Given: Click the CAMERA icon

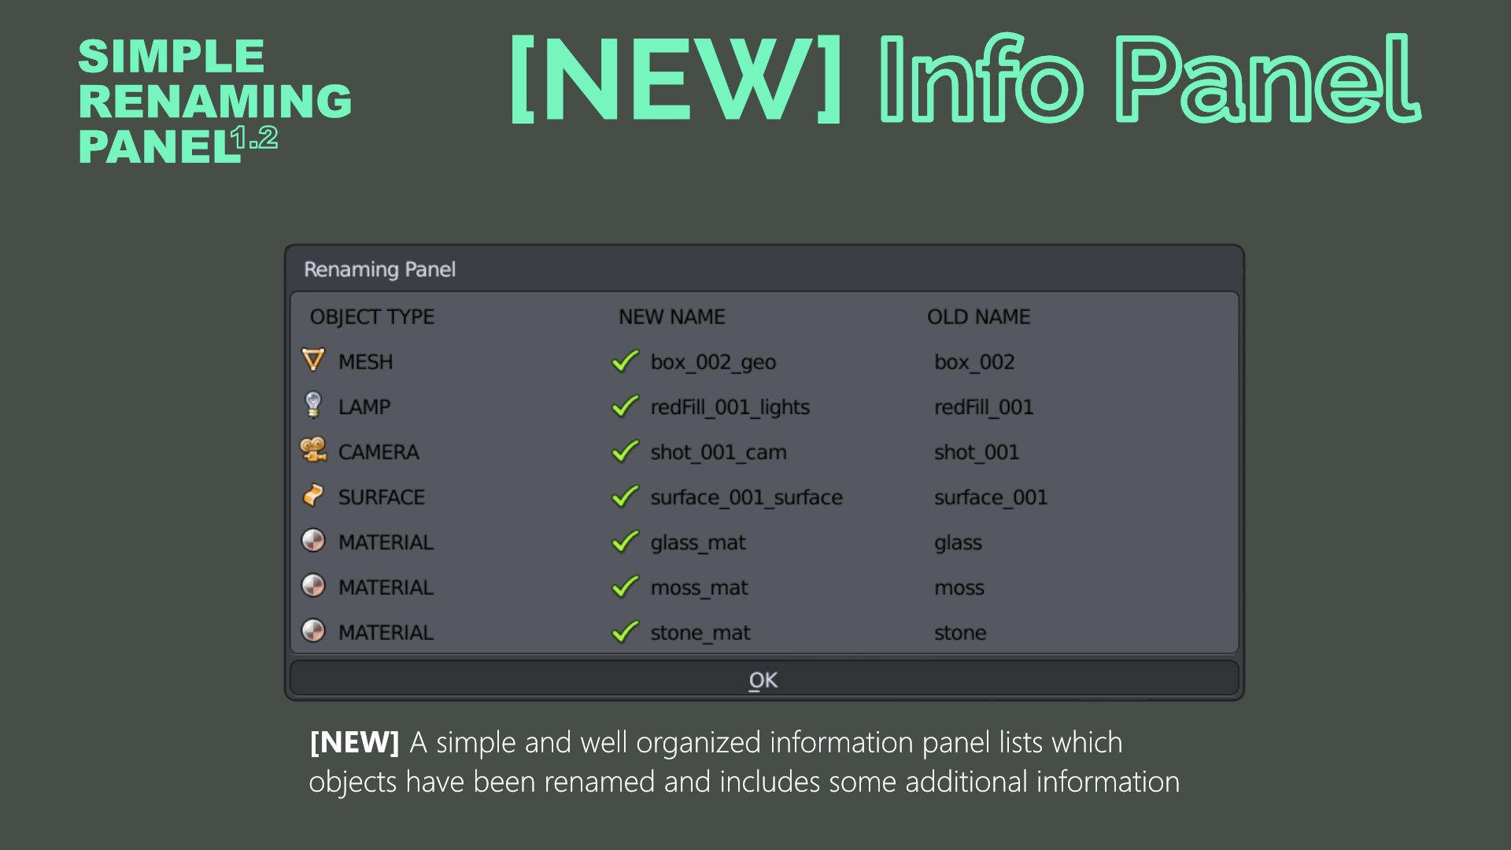Looking at the screenshot, I should (313, 450).
